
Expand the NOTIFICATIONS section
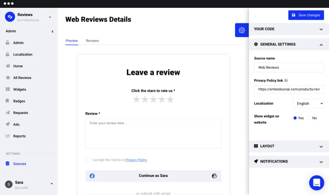pyautogui.click(x=289, y=161)
